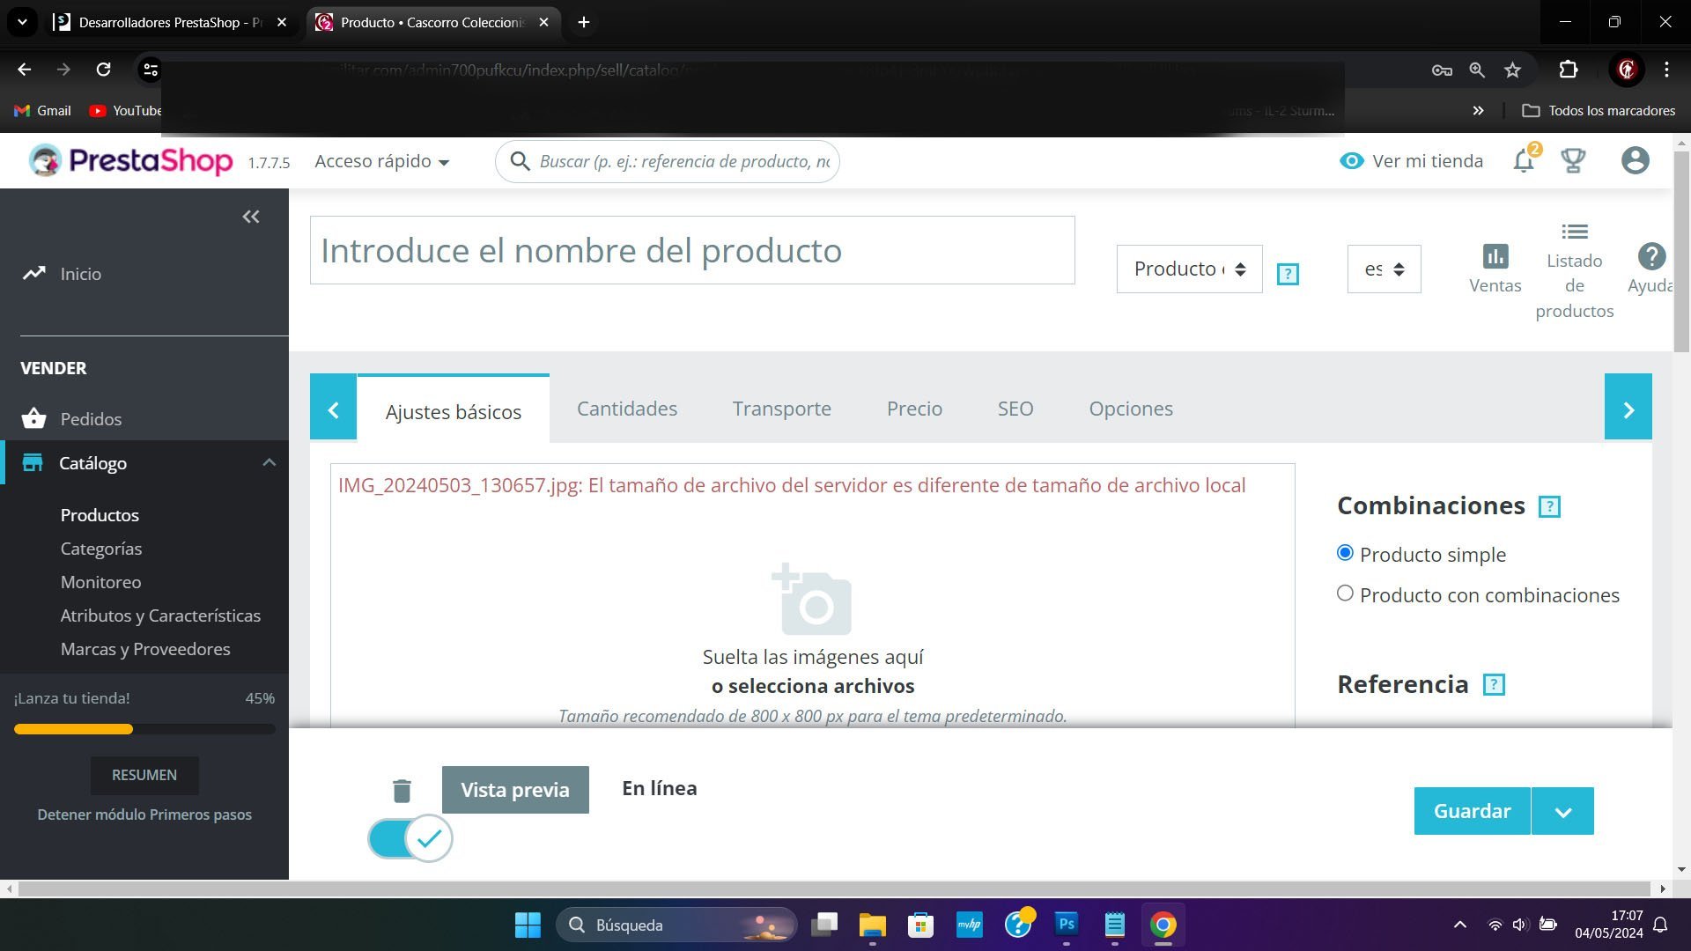Collapse sidebar with double-chevron icon
The height and width of the screenshot is (951, 1691).
tap(251, 217)
